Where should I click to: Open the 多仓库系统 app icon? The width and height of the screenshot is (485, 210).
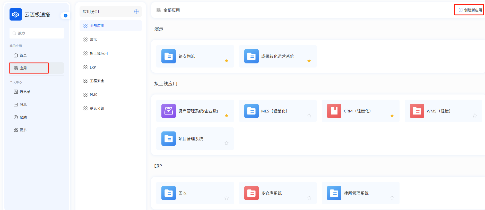pos(252,193)
